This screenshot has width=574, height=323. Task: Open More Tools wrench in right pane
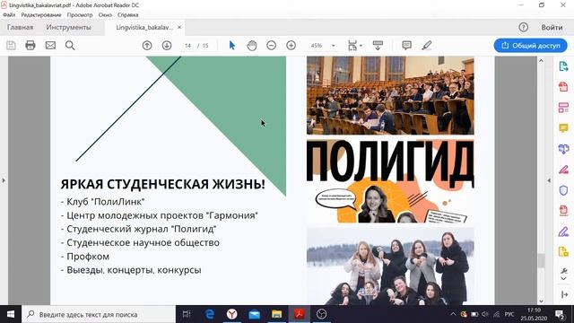564,271
